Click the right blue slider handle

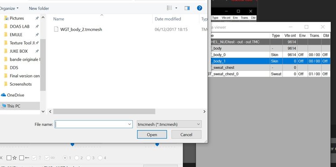point(157,145)
